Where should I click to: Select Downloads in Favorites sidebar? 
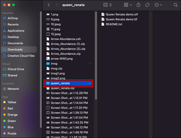pyautogui.click(x=15, y=49)
